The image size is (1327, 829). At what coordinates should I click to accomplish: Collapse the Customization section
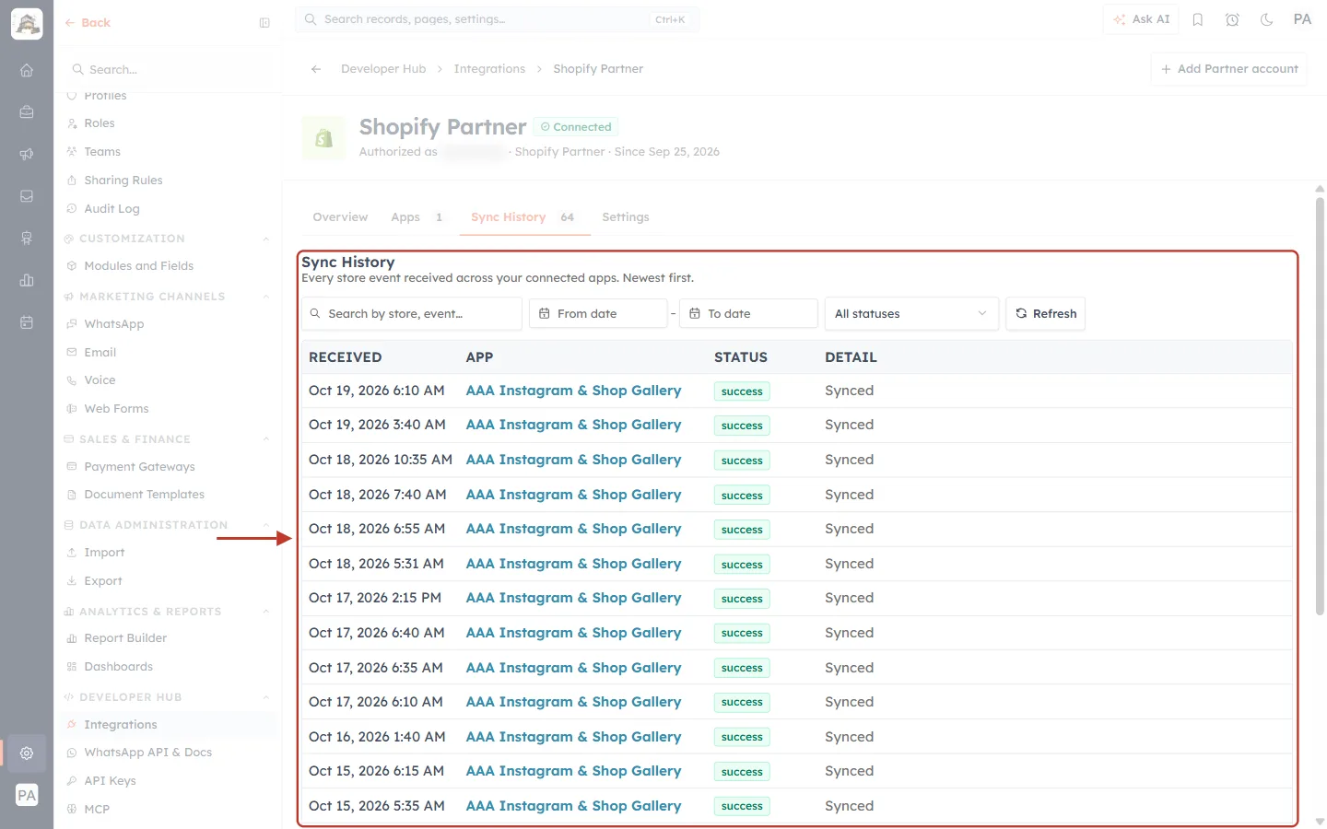coord(266,239)
